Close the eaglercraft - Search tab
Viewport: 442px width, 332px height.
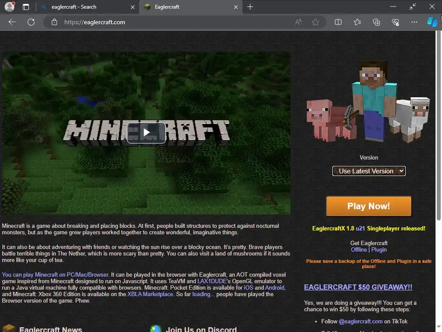(133, 7)
